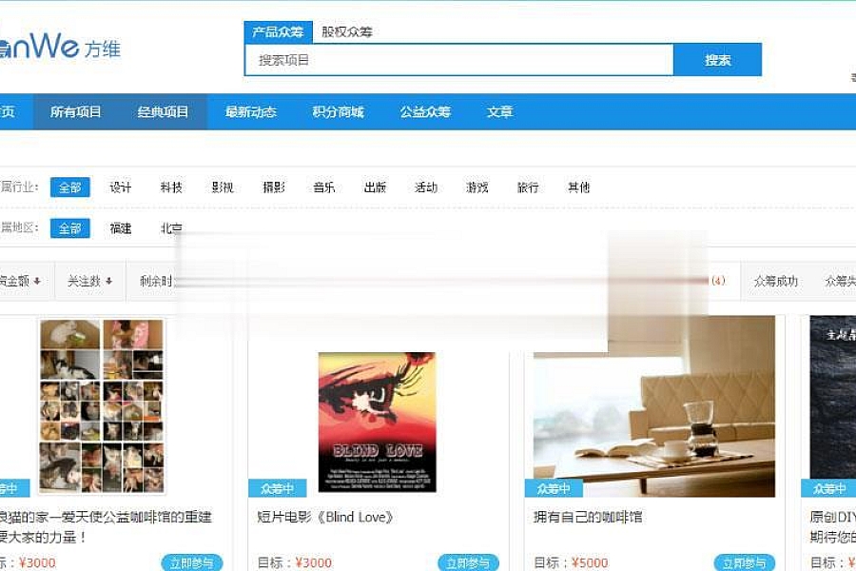Show 众筹成功 projects

pyautogui.click(x=776, y=281)
